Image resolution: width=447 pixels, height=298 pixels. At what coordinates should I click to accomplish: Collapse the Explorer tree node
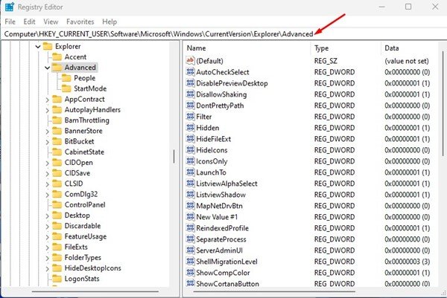click(38, 46)
